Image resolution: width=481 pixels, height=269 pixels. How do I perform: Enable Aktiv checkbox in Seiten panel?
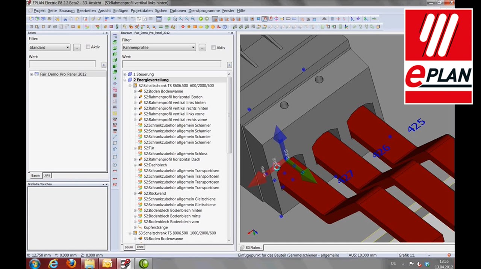[x=88, y=47]
